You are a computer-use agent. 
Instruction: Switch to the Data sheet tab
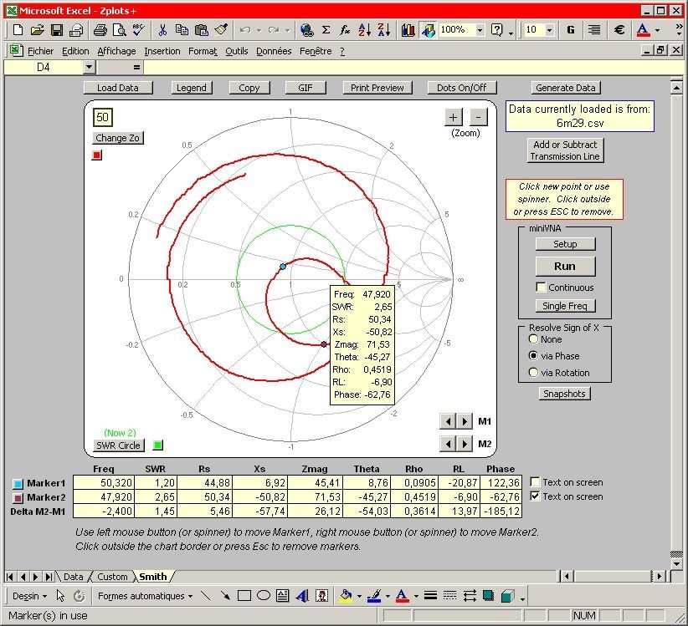click(74, 577)
